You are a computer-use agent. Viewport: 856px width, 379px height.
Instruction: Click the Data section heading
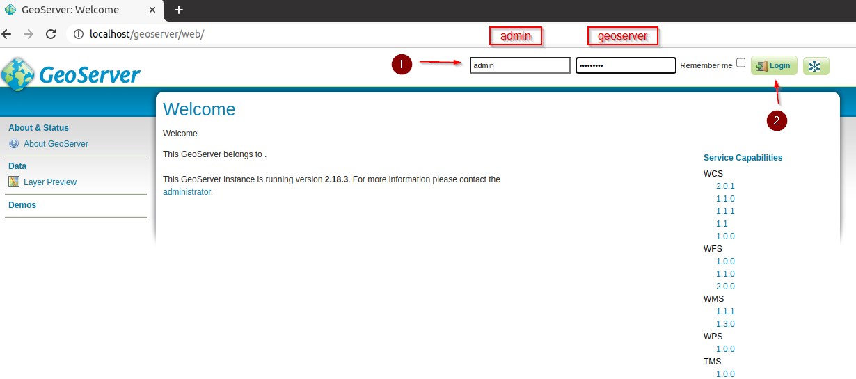pos(17,166)
